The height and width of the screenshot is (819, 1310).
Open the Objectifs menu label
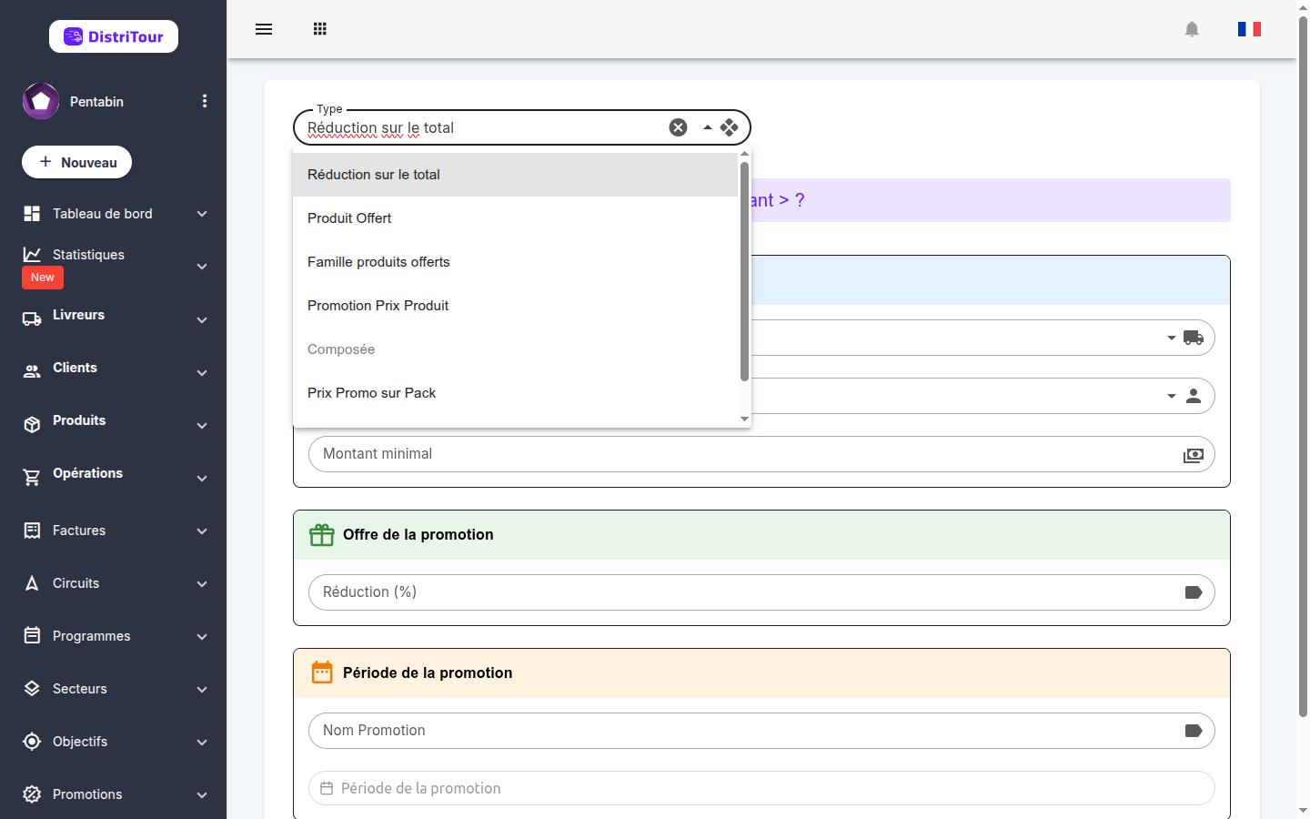[x=80, y=742]
